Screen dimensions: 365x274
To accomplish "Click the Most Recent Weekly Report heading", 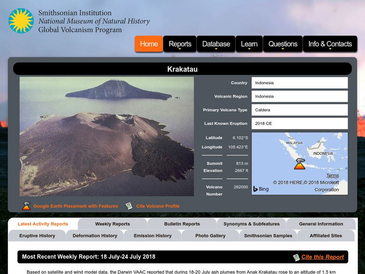I will pyautogui.click(x=89, y=257).
